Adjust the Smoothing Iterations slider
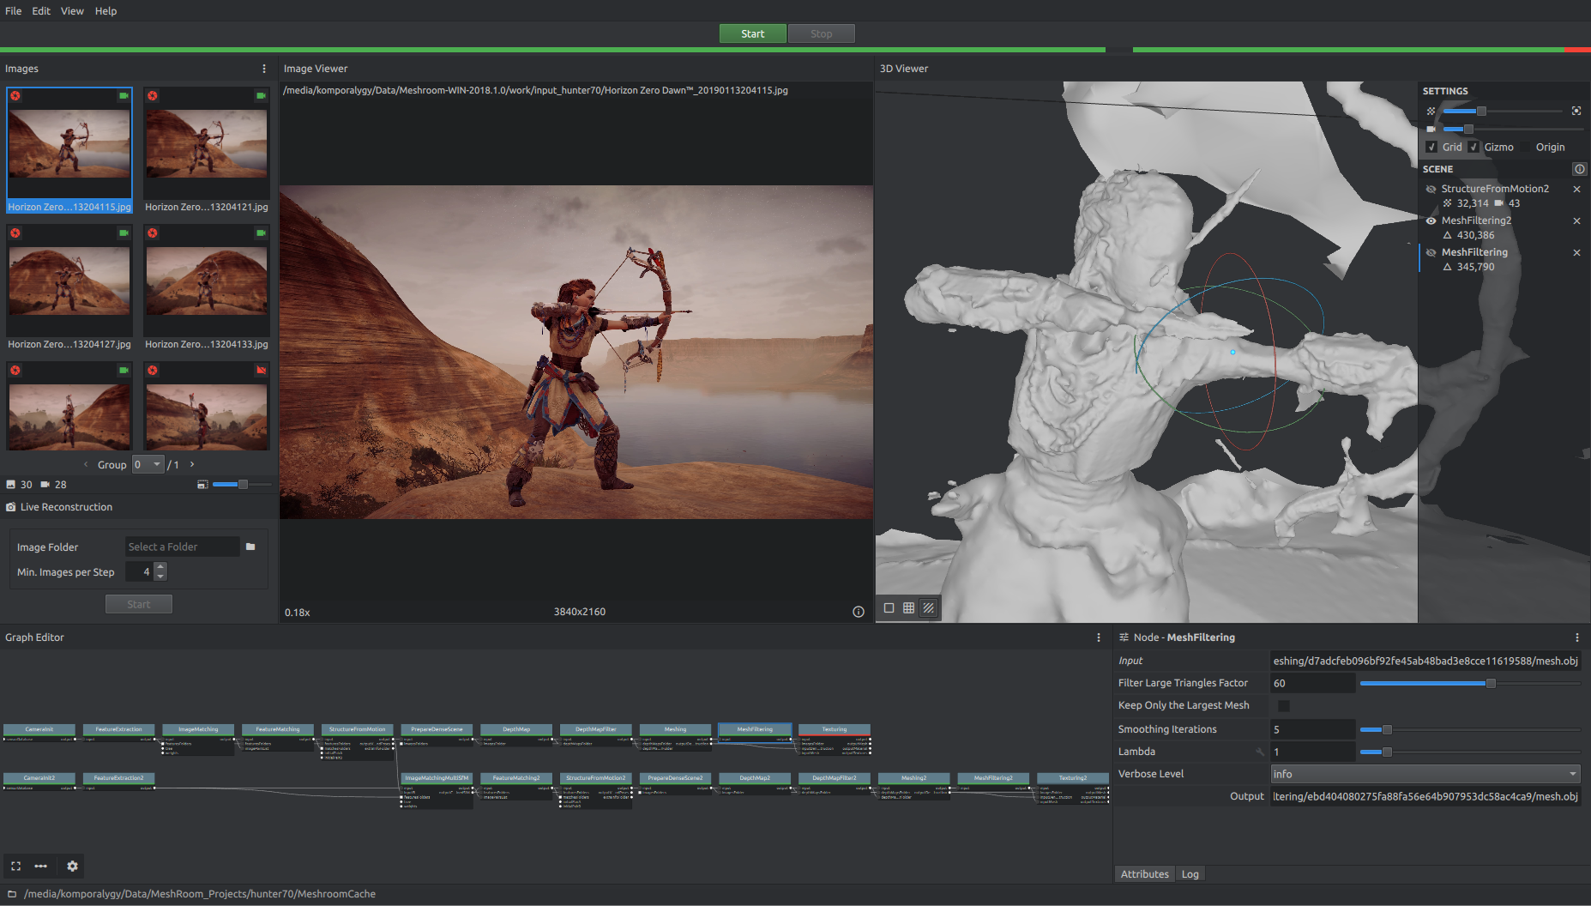 [1387, 729]
